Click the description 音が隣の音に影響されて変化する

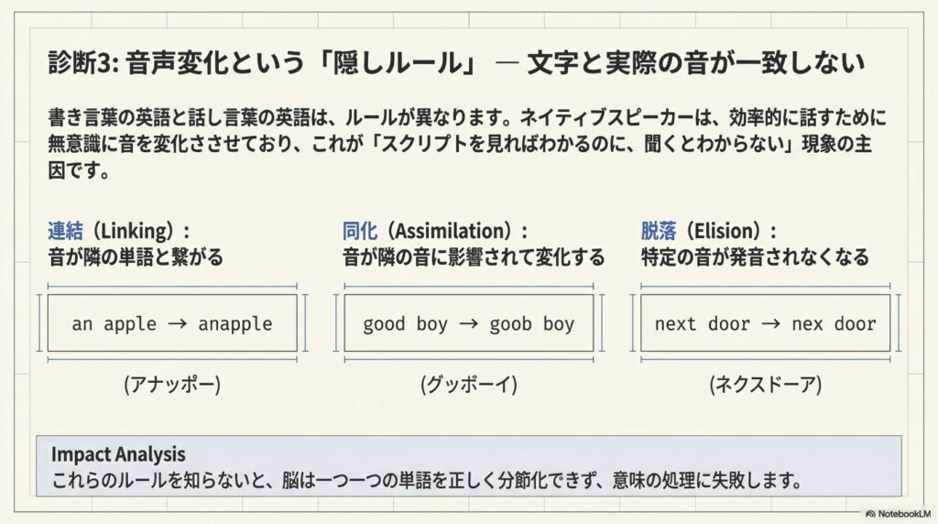[x=474, y=257]
